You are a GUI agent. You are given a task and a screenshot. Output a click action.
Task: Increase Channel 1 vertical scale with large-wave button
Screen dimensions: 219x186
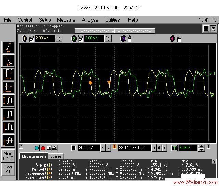click(x=59, y=37)
